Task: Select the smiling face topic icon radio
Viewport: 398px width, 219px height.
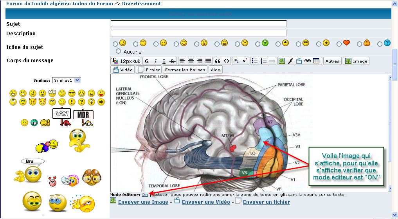Action: pos(115,44)
